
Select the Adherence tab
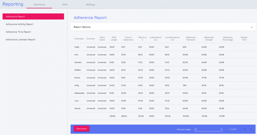[x=39, y=5]
